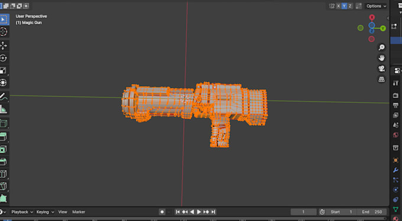Toggle camera view with camera icon
402x221 pixels.
coord(381,69)
